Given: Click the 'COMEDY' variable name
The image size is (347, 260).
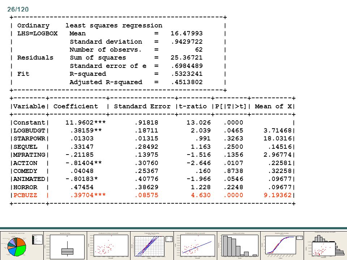Looking at the screenshot, I should (25, 171).
